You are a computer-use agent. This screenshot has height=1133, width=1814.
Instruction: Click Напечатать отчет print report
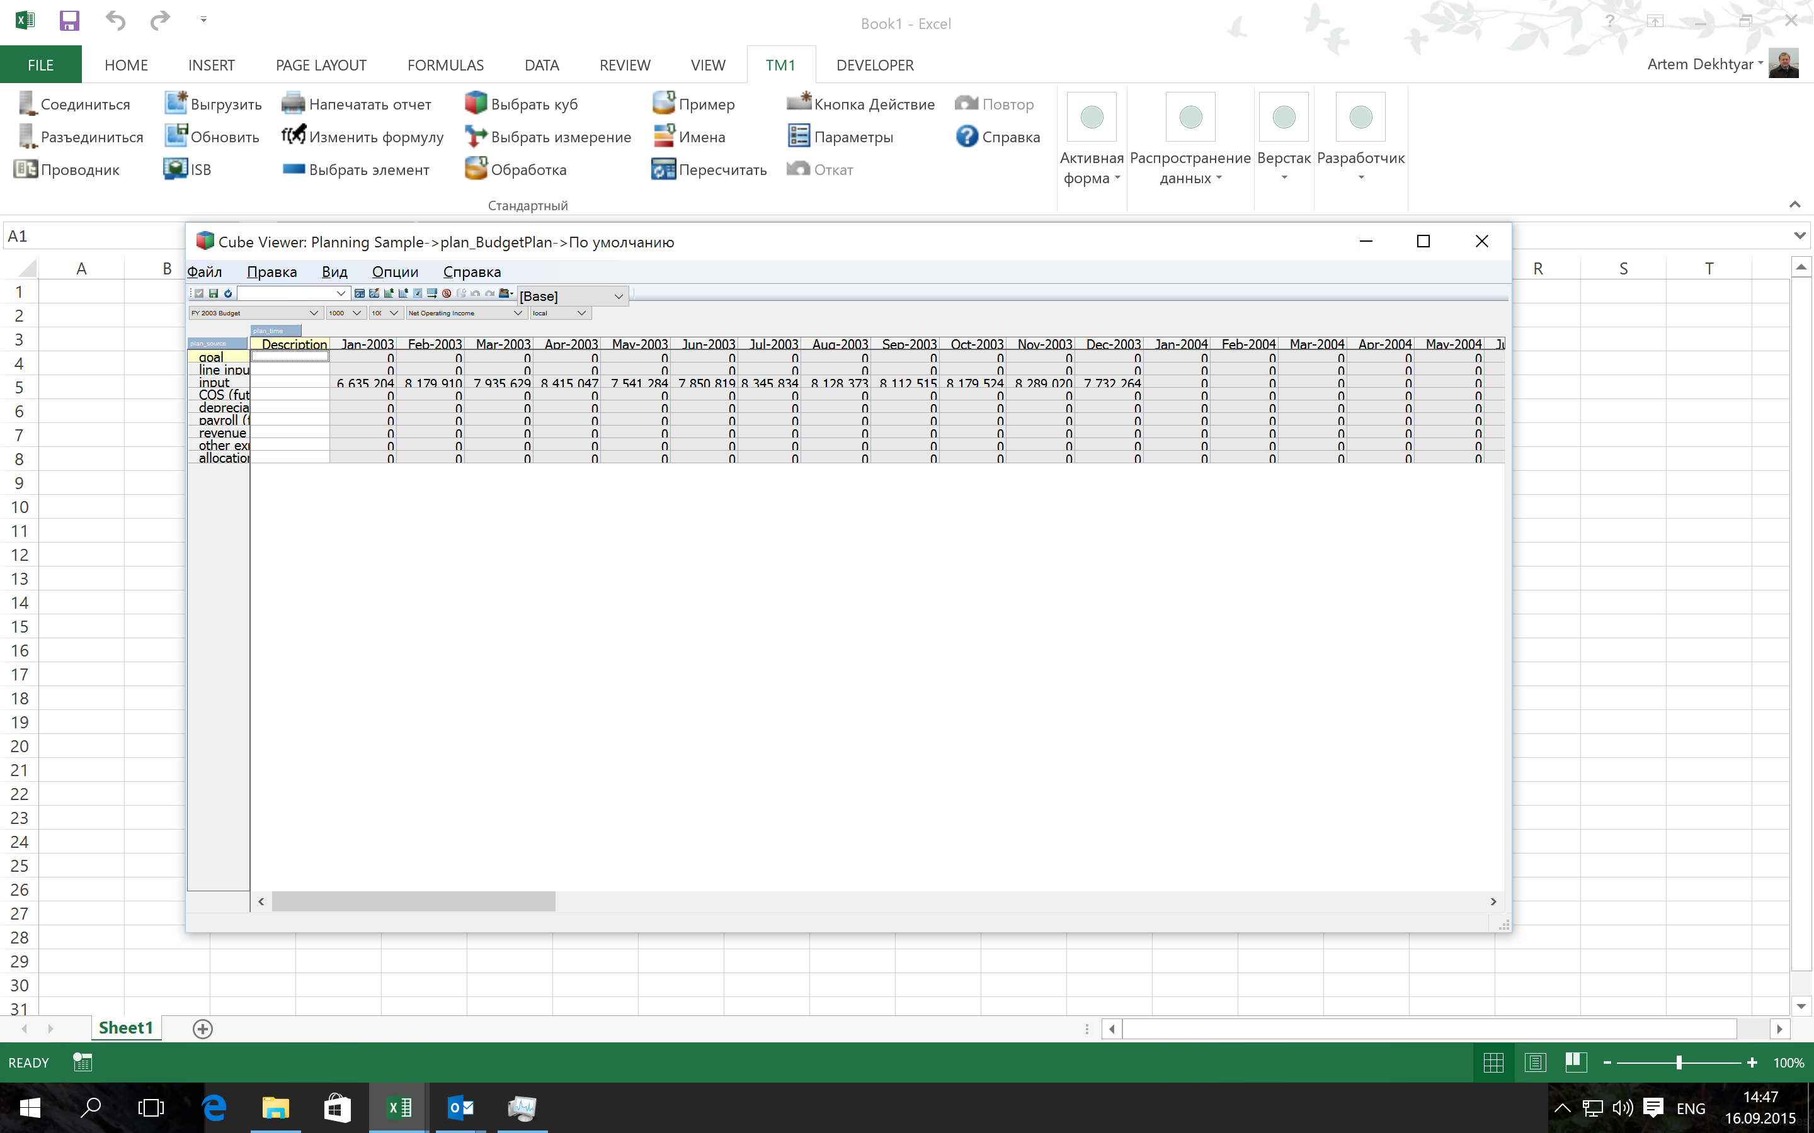(357, 103)
